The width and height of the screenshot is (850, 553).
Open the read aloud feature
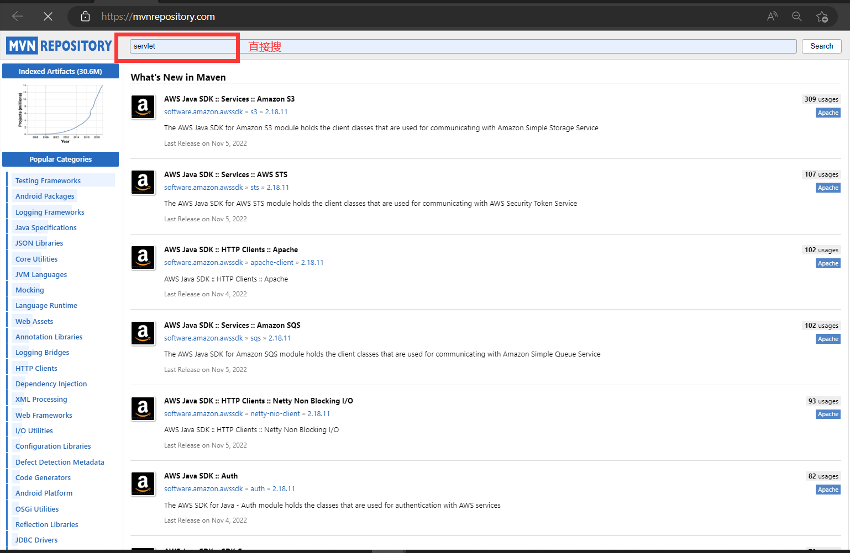pyautogui.click(x=772, y=17)
